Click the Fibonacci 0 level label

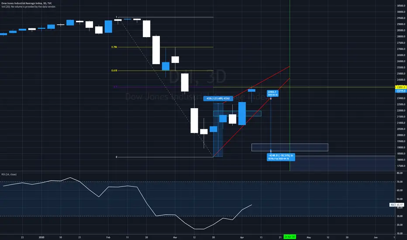click(116, 157)
